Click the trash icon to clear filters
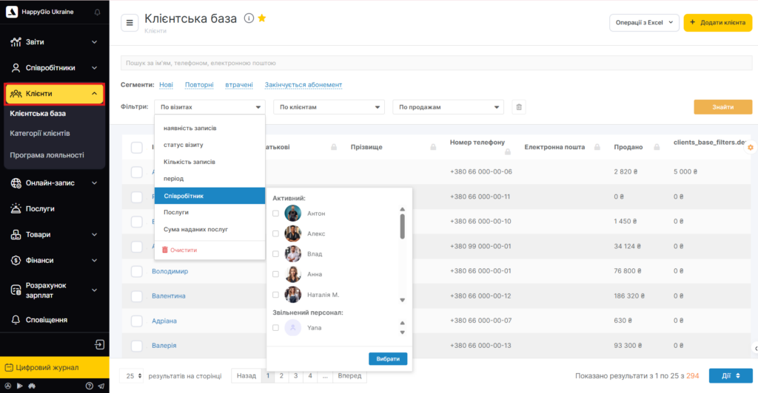This screenshot has width=758, height=393. tap(520, 107)
